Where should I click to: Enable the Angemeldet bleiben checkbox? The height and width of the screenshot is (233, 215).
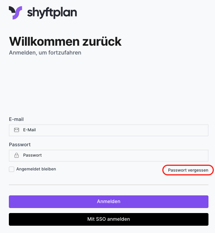coord(12,169)
